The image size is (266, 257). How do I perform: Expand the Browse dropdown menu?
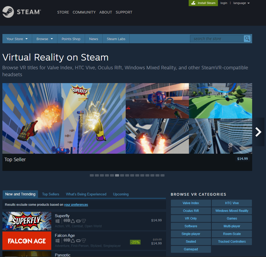pyautogui.click(x=45, y=39)
